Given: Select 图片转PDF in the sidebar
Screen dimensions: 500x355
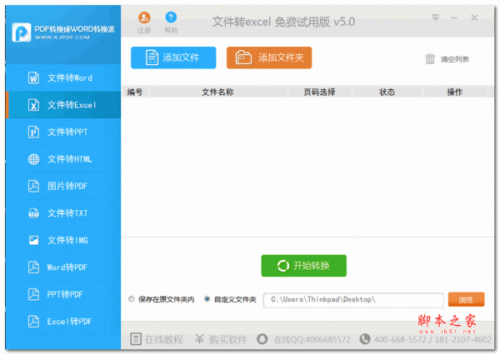Looking at the screenshot, I should click(x=63, y=186).
